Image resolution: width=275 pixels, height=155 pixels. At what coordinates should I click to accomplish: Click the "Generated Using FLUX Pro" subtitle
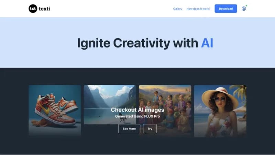click(x=137, y=116)
